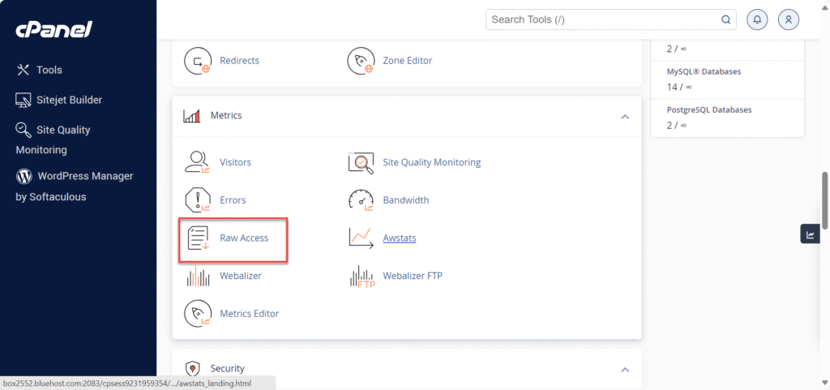Select Tools in the sidebar
This screenshot has height=390, width=830.
pyautogui.click(x=49, y=70)
